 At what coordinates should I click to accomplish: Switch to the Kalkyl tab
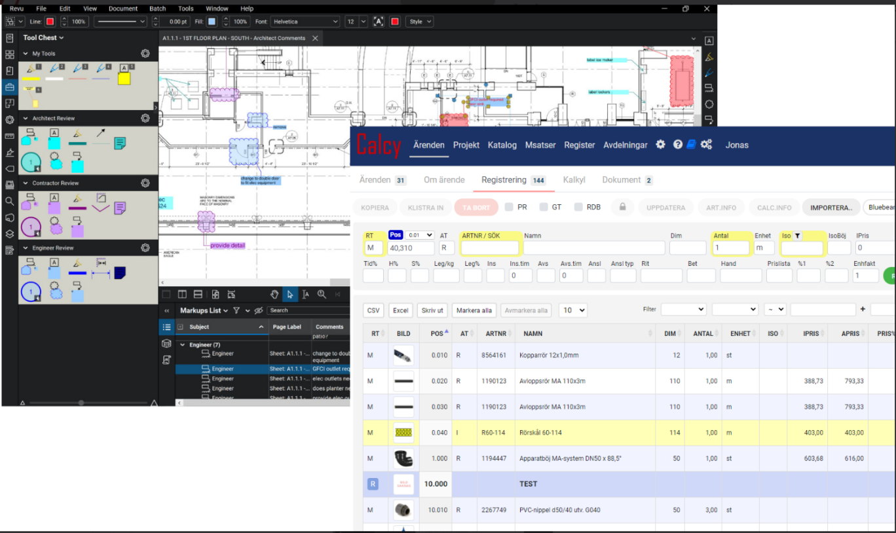pyautogui.click(x=574, y=180)
